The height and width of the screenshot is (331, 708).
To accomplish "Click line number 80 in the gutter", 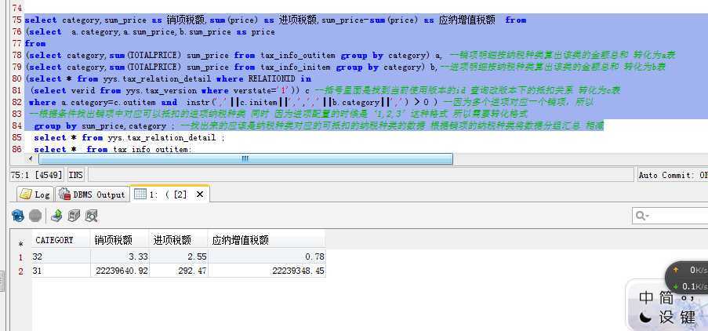I will click(x=16, y=78).
